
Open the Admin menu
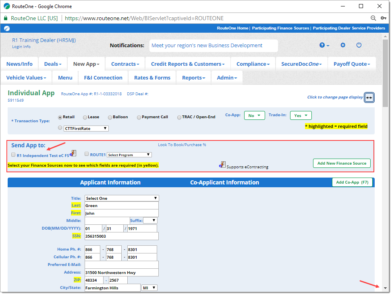point(227,77)
